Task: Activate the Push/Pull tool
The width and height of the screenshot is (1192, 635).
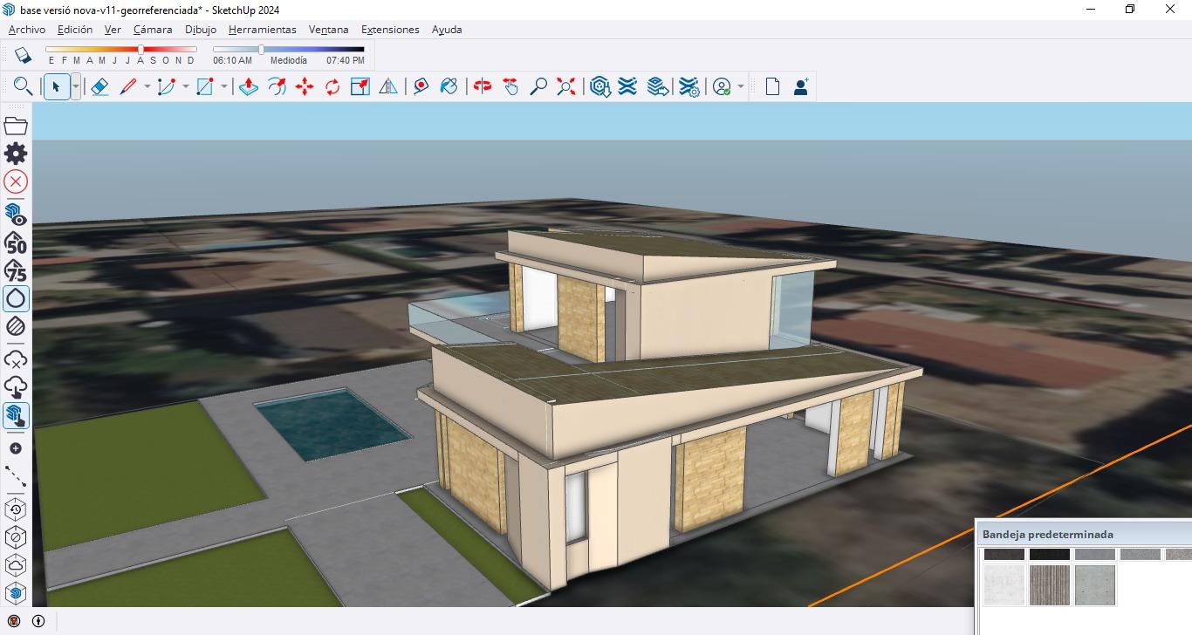Action: 249,86
